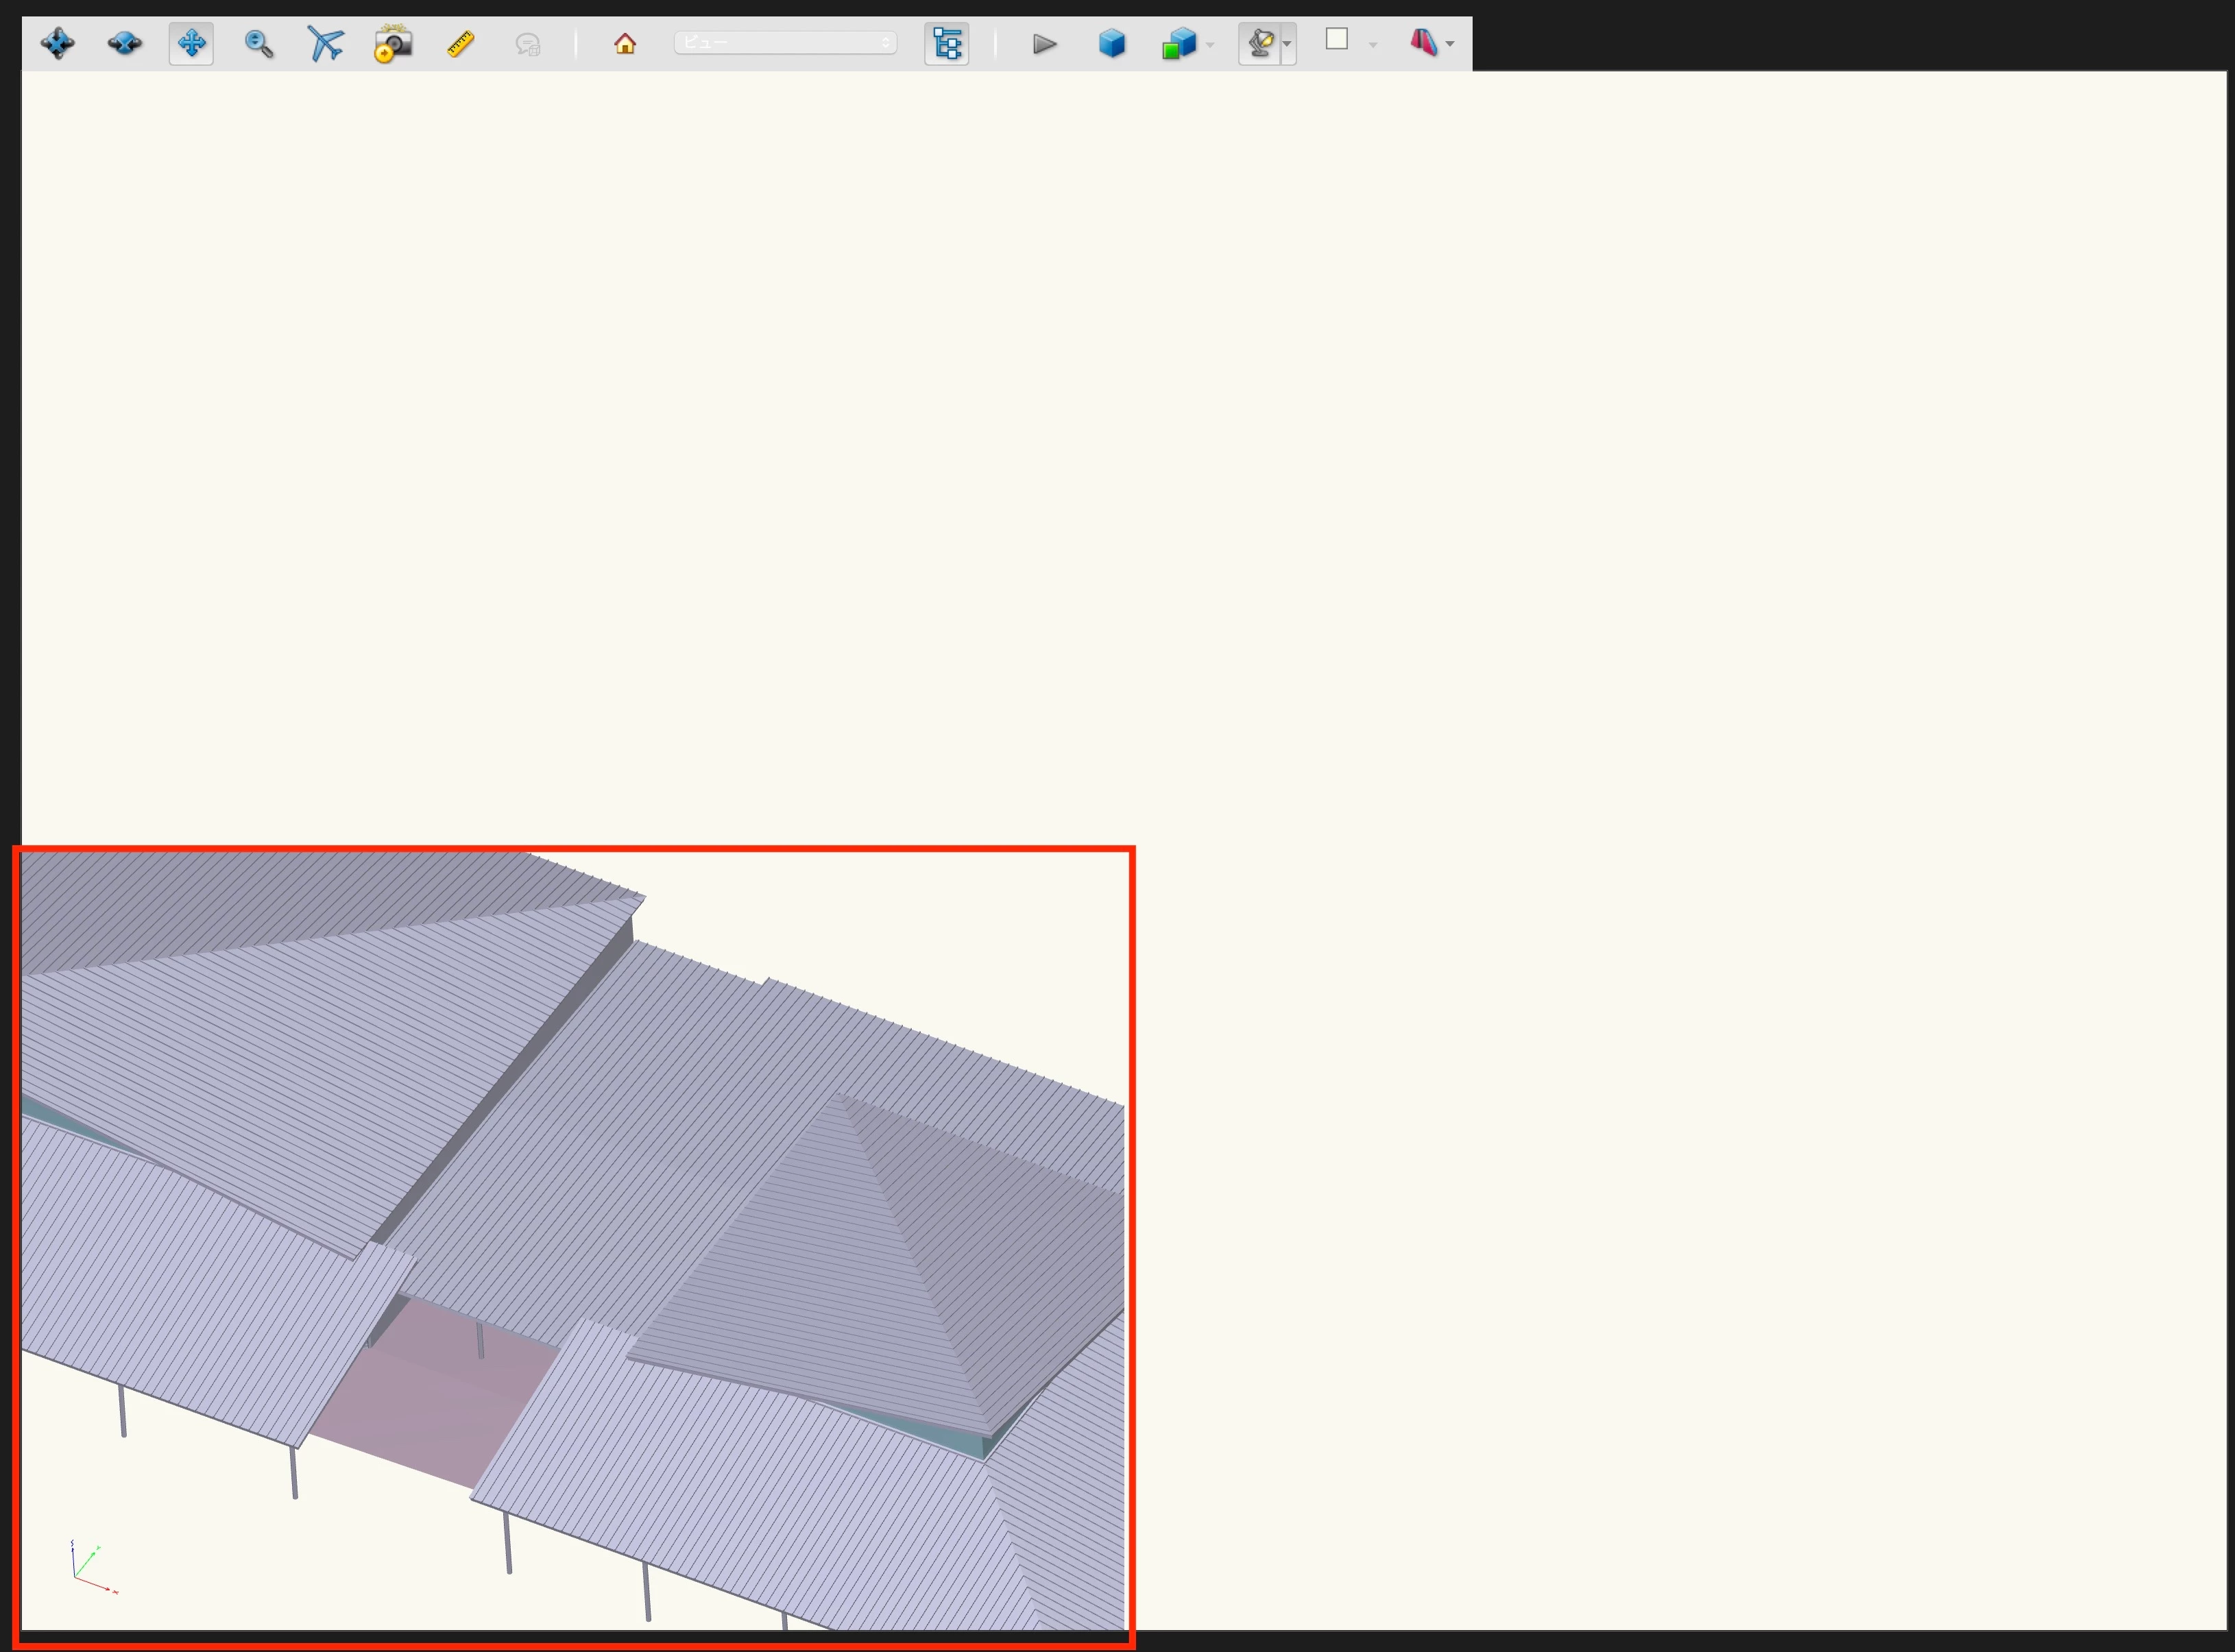The image size is (2235, 1652).
Task: Click the Add 3D Comment icon
Action: [x=527, y=44]
